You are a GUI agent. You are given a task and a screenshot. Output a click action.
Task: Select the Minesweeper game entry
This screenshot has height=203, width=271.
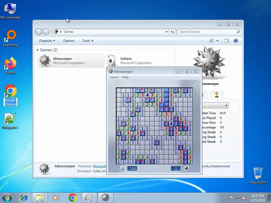(71, 61)
